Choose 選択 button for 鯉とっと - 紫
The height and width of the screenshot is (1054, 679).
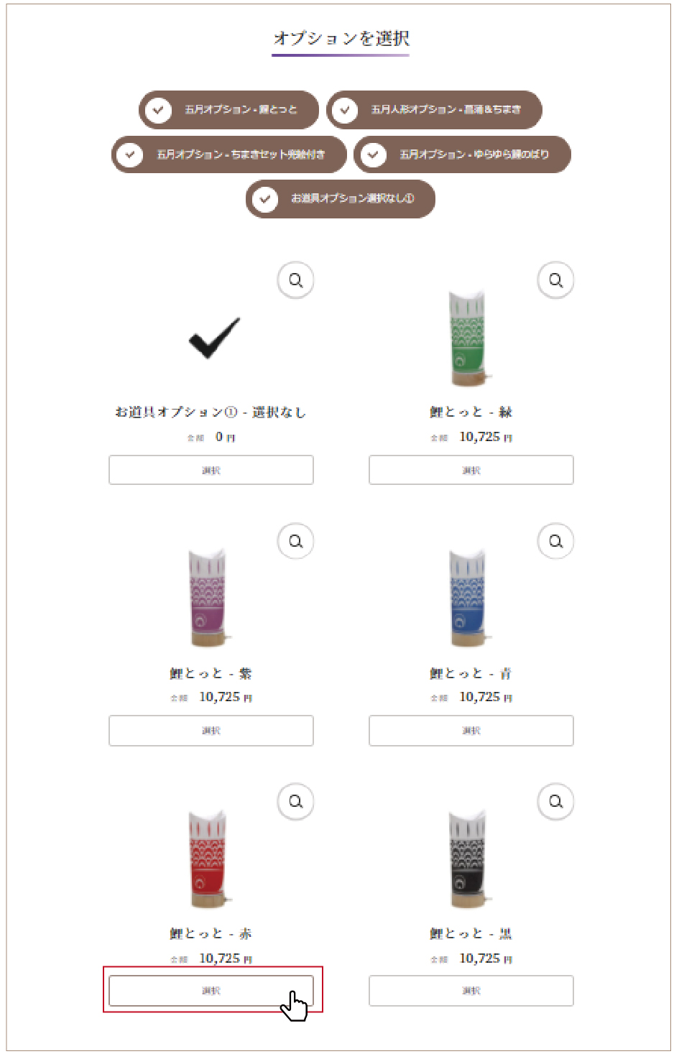tap(211, 731)
